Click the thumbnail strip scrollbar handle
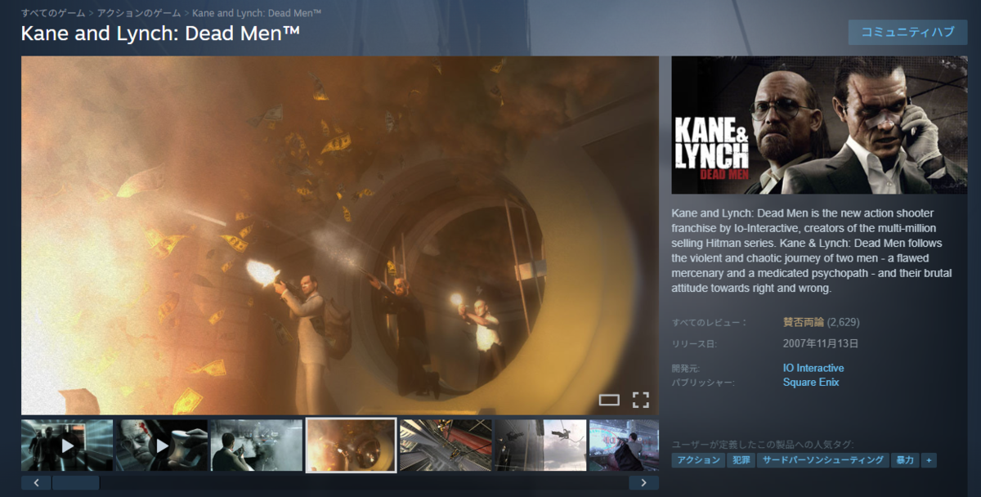The height and width of the screenshot is (497, 981). click(76, 483)
